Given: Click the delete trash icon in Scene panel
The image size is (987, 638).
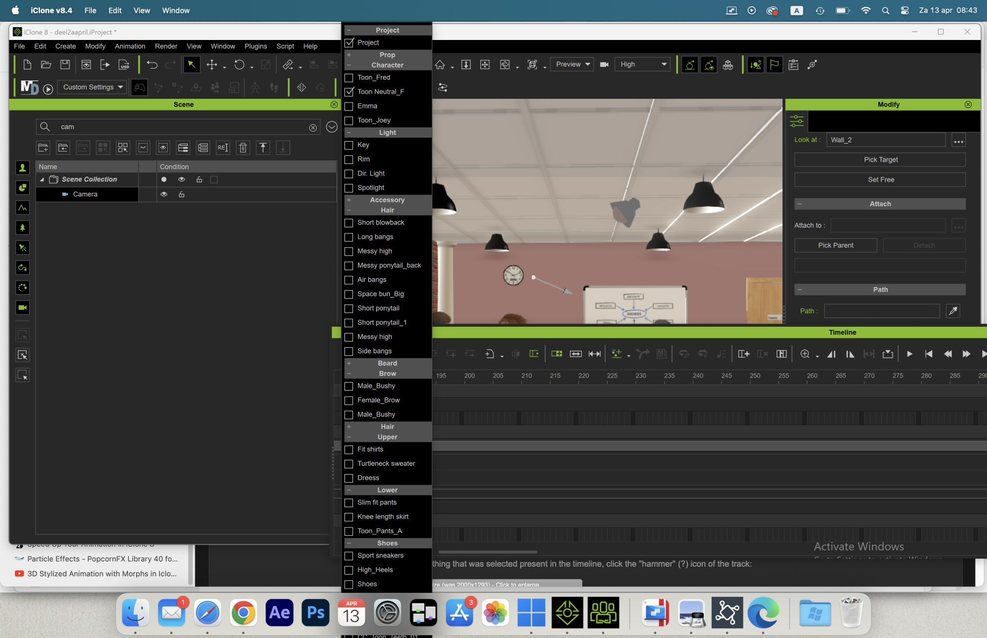Looking at the screenshot, I should pos(243,148).
